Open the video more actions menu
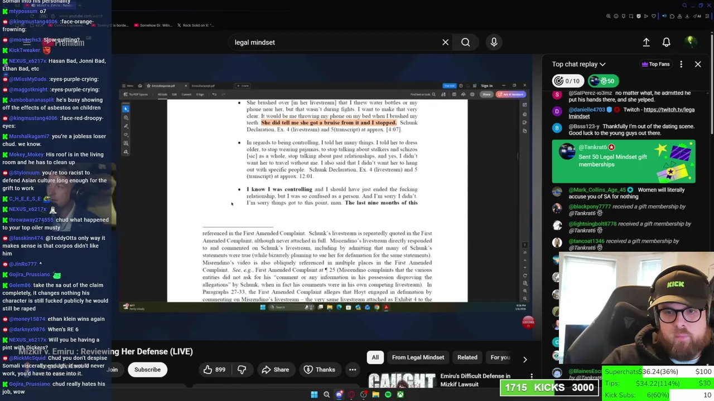This screenshot has width=714, height=401. 353,370
